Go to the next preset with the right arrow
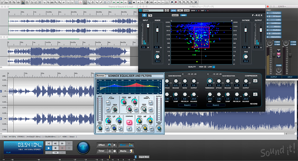The image size is (298, 161). pos(168,10)
